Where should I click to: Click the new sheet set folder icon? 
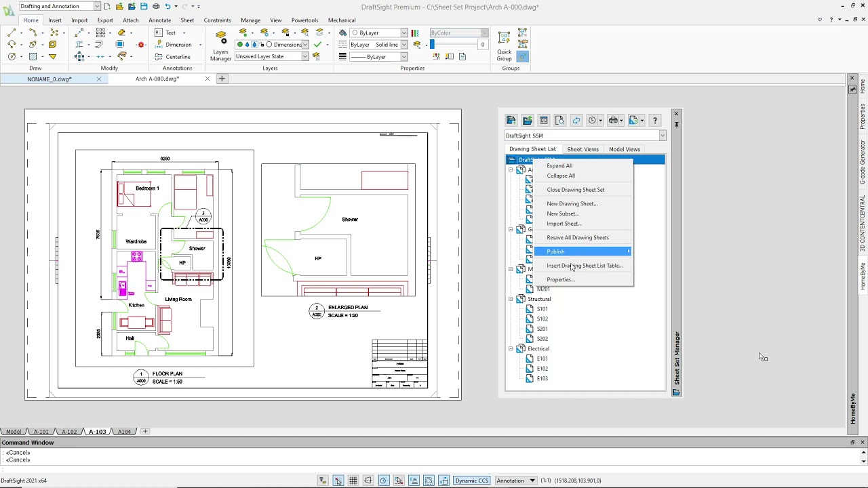coord(511,120)
